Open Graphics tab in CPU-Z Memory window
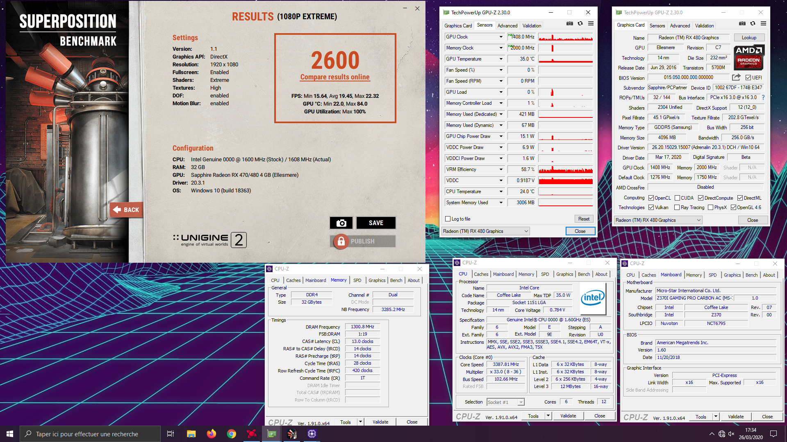 377,280
